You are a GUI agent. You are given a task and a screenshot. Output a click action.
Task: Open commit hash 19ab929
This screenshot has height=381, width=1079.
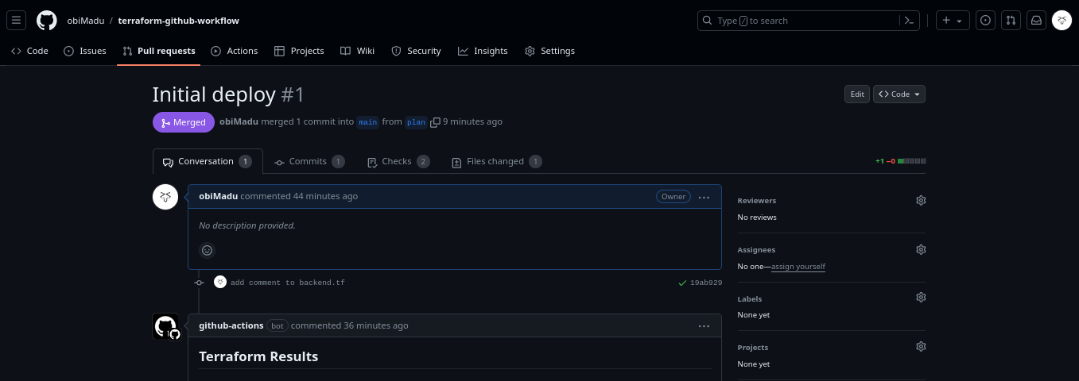[x=706, y=283]
